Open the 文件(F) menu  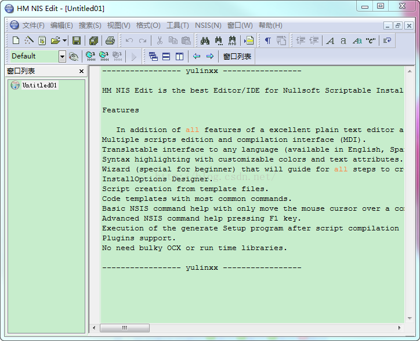[33, 25]
